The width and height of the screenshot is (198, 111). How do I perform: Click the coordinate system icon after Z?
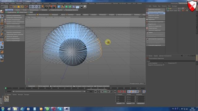(42, 6)
